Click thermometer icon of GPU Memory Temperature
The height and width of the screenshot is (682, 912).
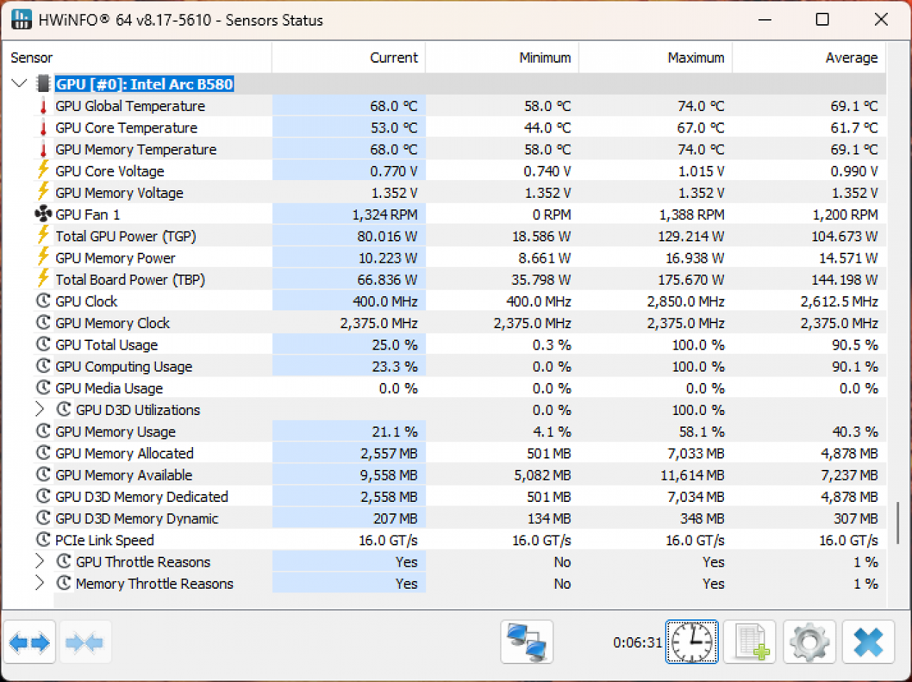[x=43, y=149]
